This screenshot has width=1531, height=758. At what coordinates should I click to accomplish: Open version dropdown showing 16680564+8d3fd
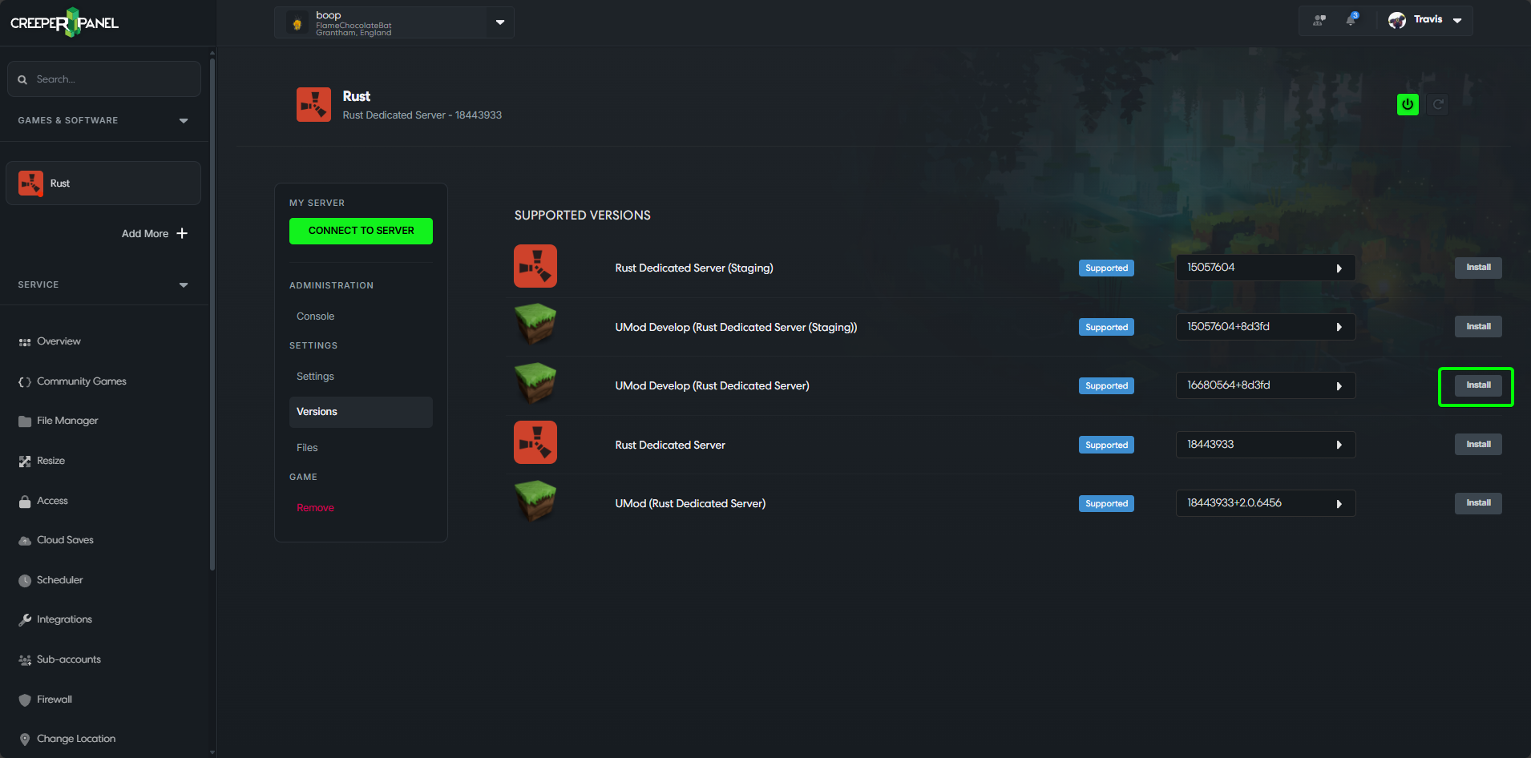(1265, 385)
